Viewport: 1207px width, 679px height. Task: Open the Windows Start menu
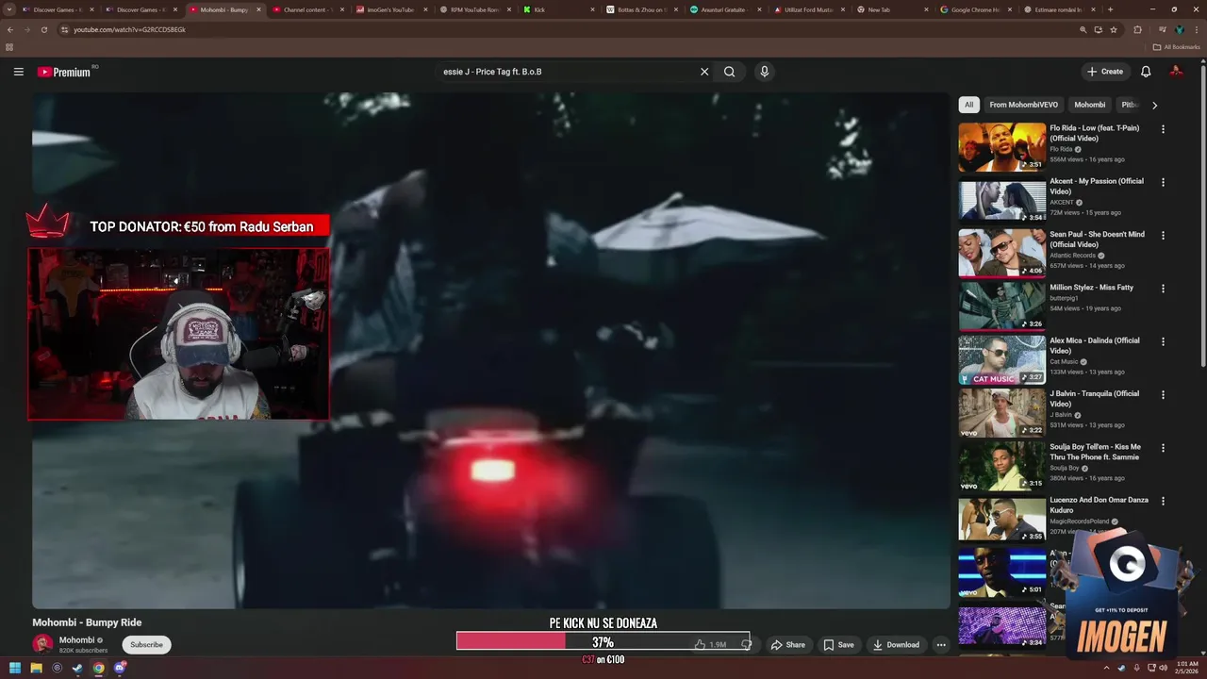15,669
